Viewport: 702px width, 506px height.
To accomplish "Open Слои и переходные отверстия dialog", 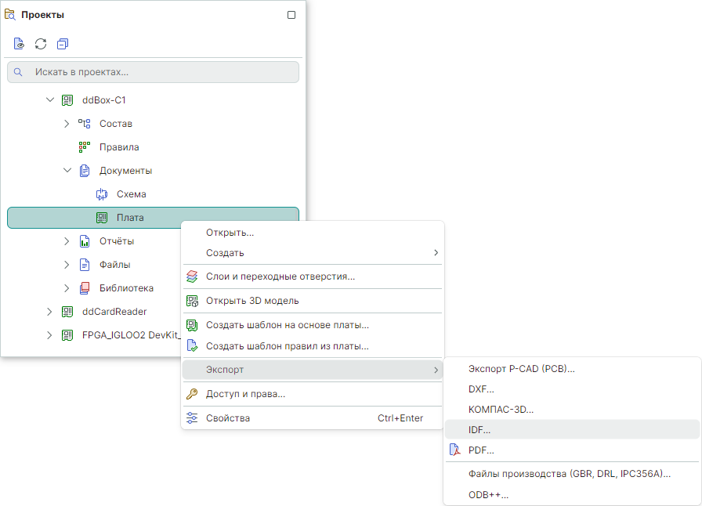I will coord(280,276).
